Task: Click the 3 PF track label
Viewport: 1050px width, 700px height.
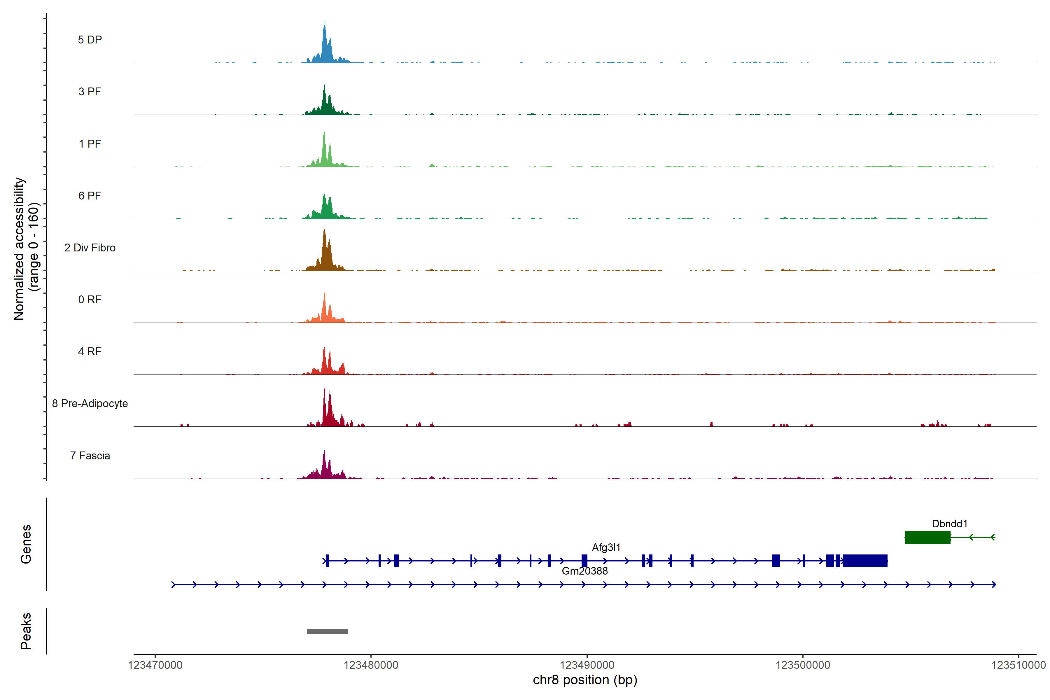Action: tap(90, 92)
